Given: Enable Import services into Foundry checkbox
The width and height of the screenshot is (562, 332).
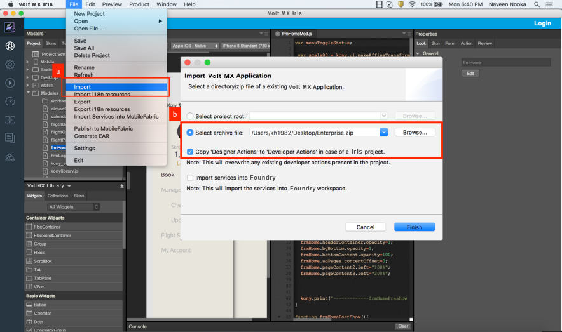Looking at the screenshot, I should (x=190, y=178).
